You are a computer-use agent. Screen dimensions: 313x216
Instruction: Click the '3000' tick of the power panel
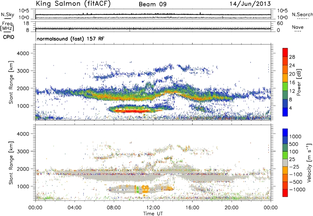pos(23,71)
